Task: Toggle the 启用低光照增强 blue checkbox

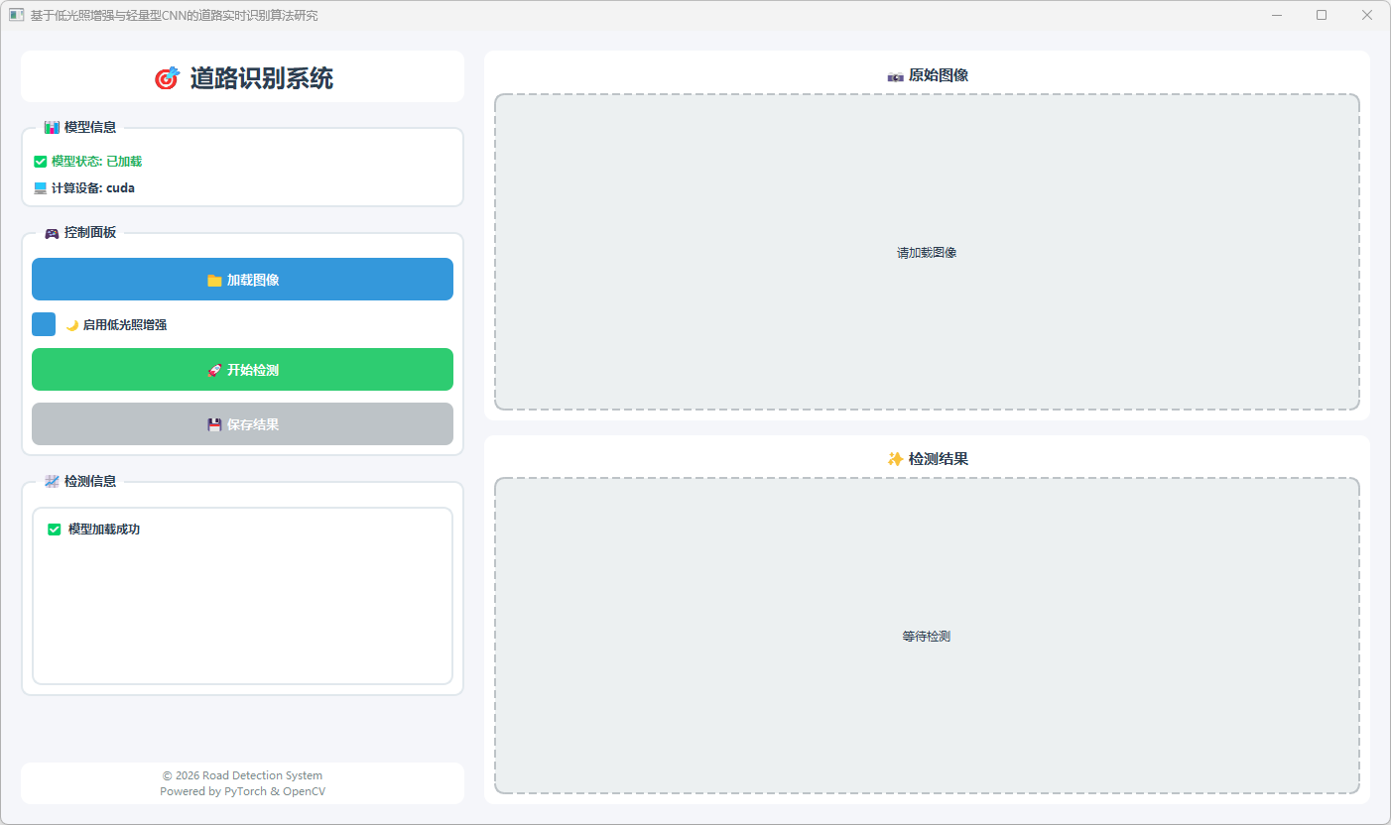Action: point(44,324)
